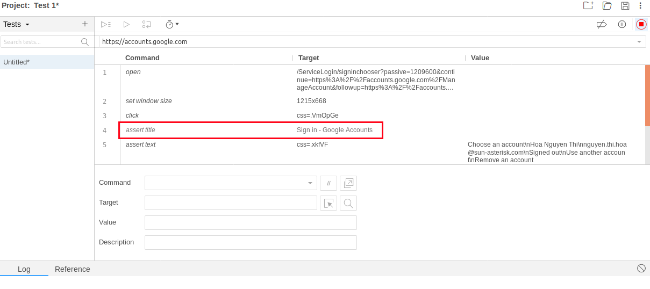Expand the base URL dropdown arrow
The width and height of the screenshot is (650, 289).
click(639, 42)
